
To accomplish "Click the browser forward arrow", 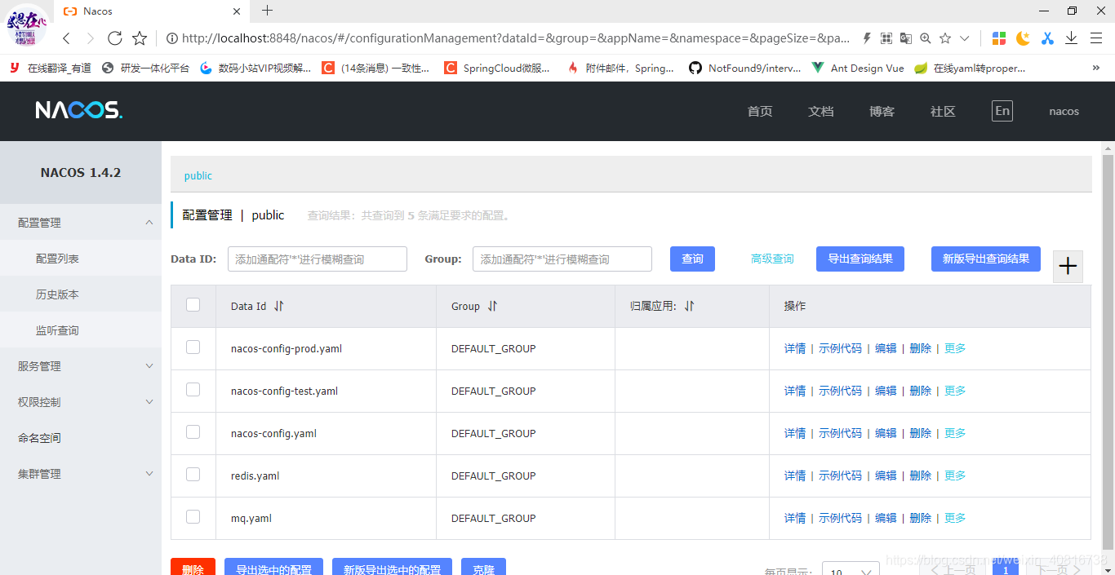I will pyautogui.click(x=91, y=38).
